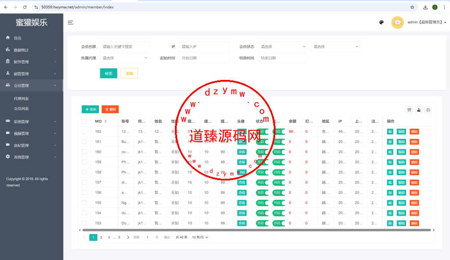450x260 pixels.
Task: Go to next page with the arrow
Action: point(128,237)
